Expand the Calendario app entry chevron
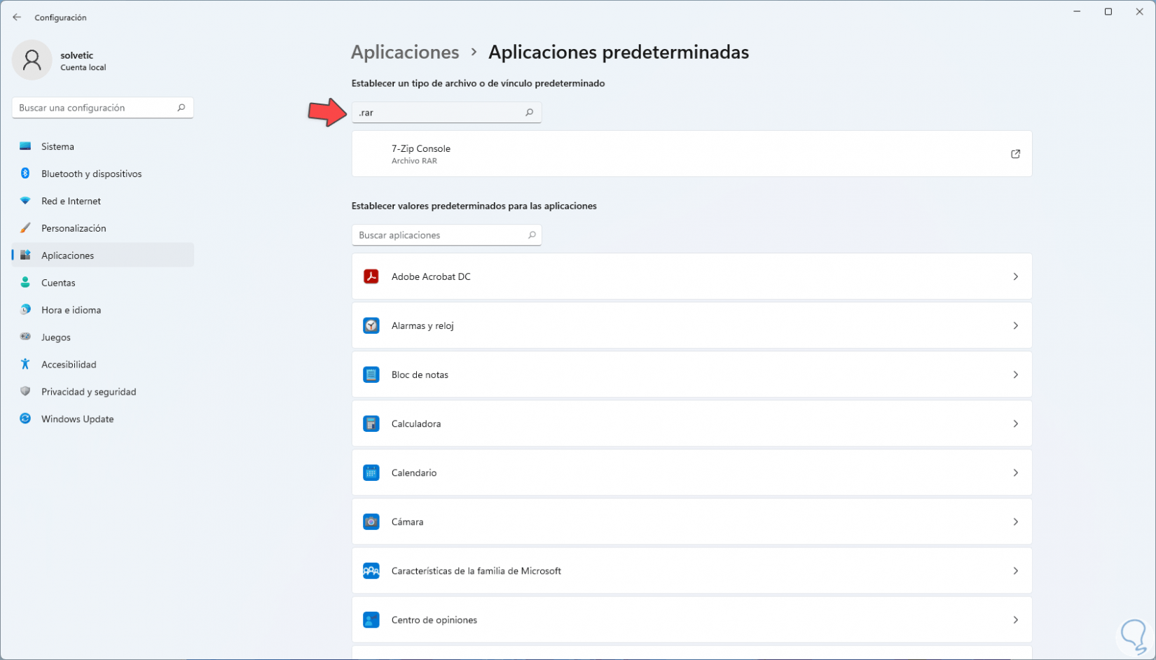1156x660 pixels. coord(1015,472)
